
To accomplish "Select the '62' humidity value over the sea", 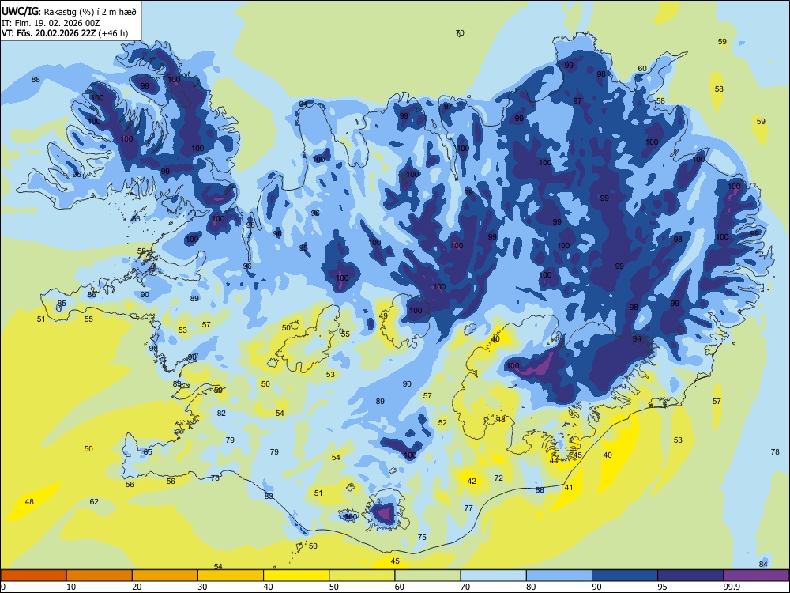I will (x=94, y=502).
